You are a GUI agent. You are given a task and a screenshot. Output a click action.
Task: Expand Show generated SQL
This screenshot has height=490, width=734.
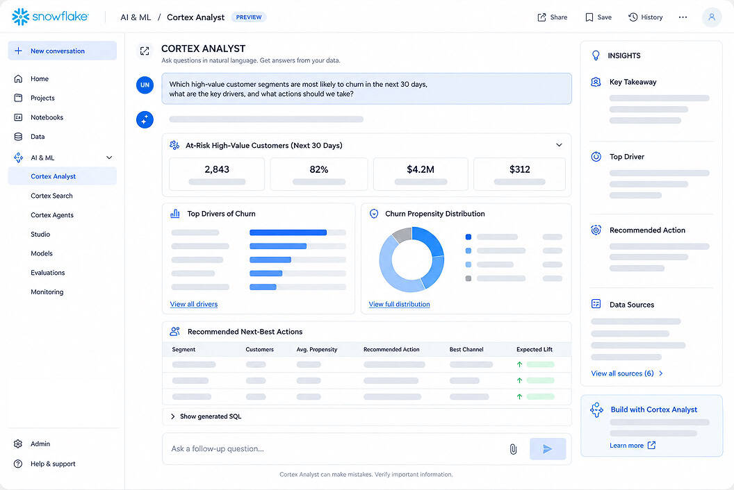click(x=367, y=416)
